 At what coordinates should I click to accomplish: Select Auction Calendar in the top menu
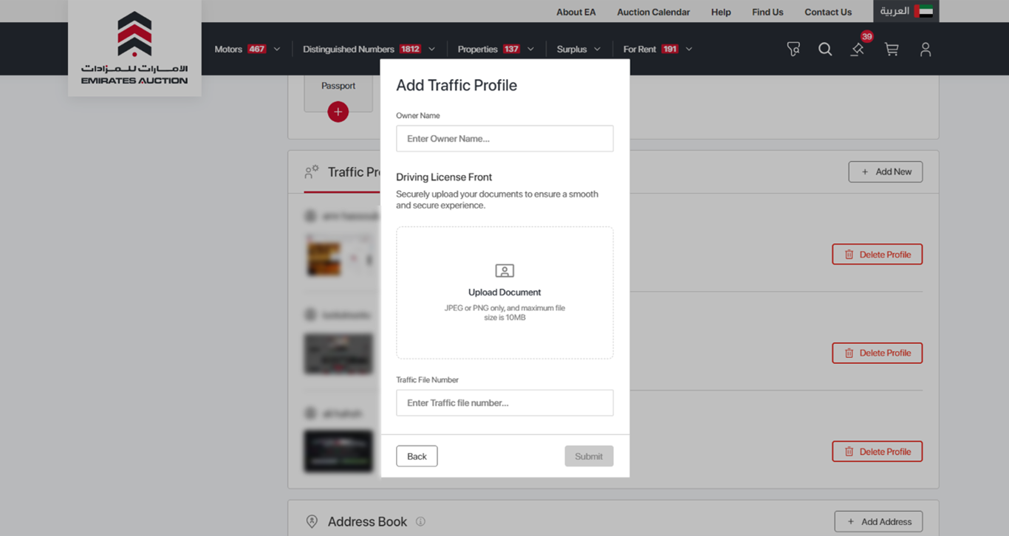pos(653,12)
